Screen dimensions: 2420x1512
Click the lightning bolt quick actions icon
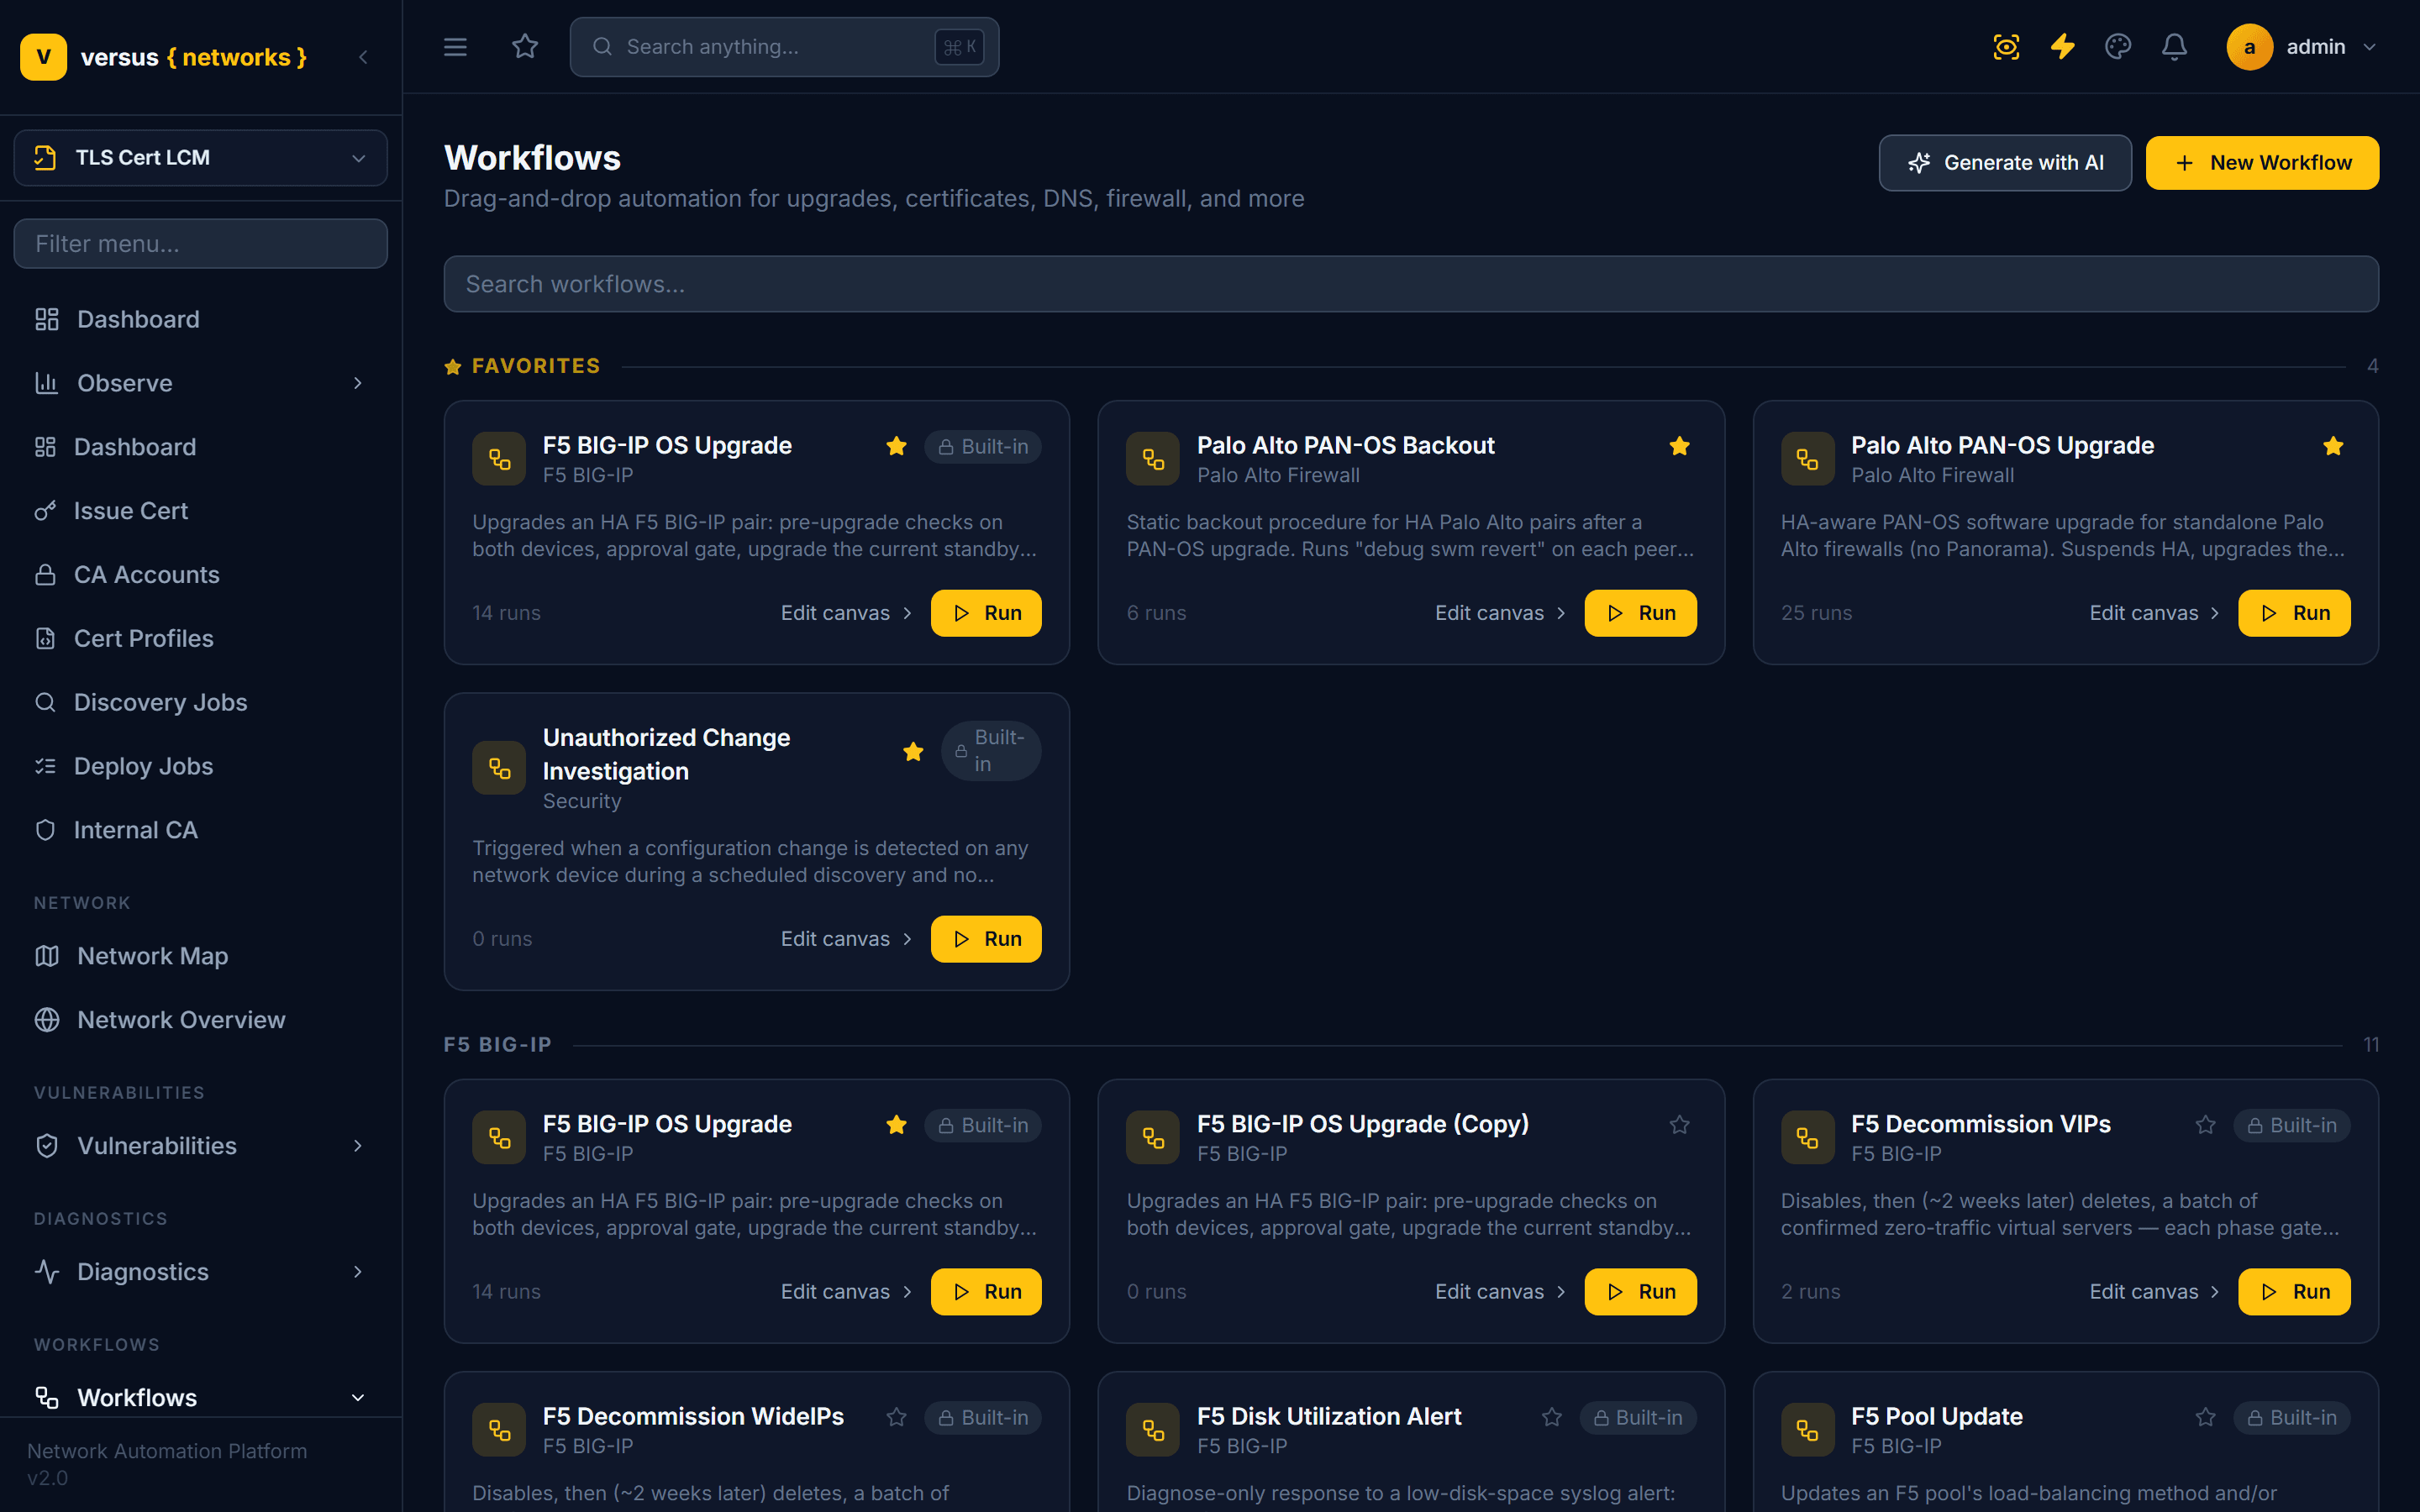(2062, 47)
